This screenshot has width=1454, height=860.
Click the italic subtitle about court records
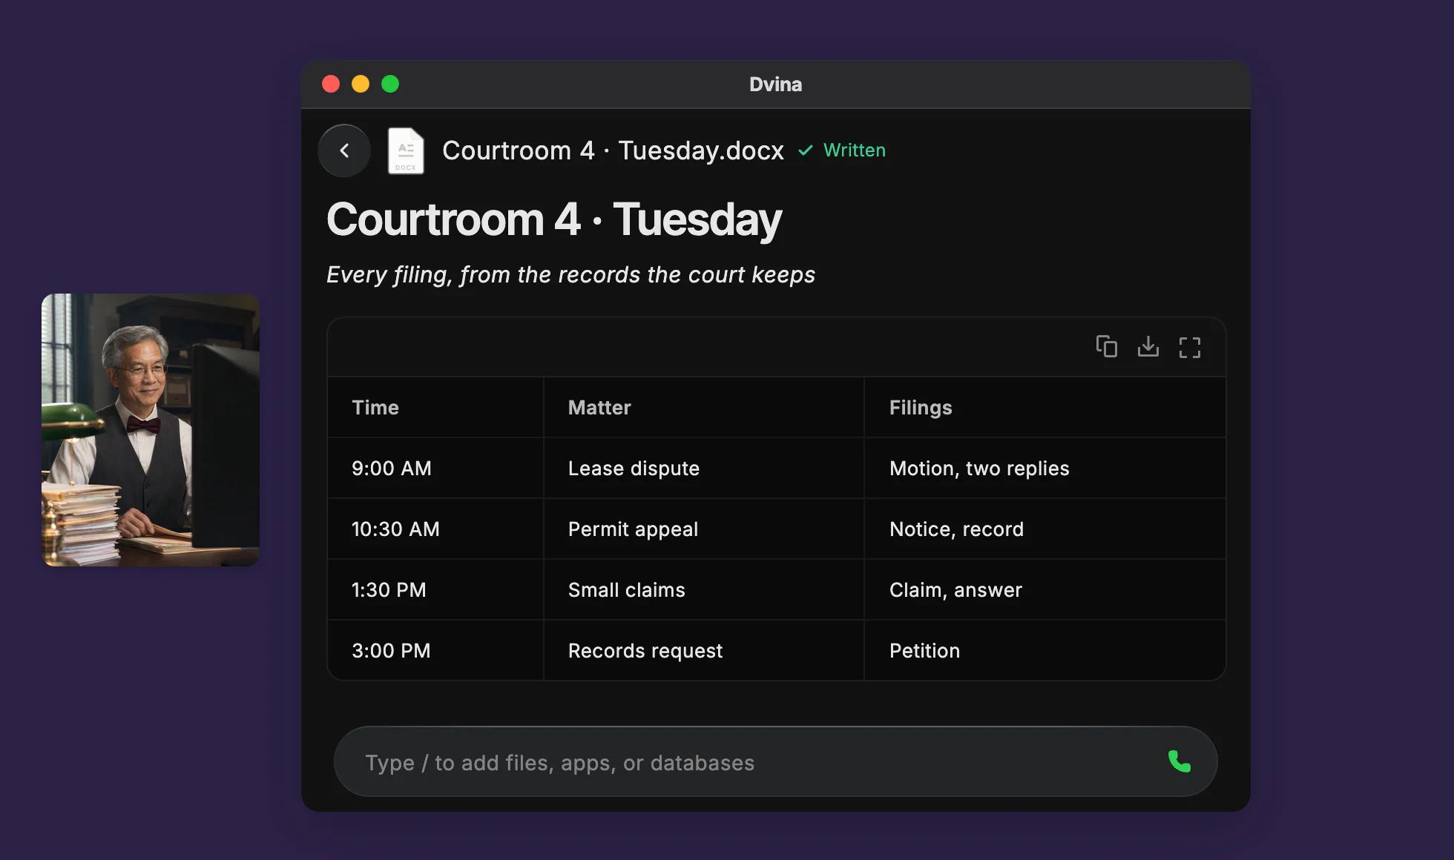[x=570, y=275]
